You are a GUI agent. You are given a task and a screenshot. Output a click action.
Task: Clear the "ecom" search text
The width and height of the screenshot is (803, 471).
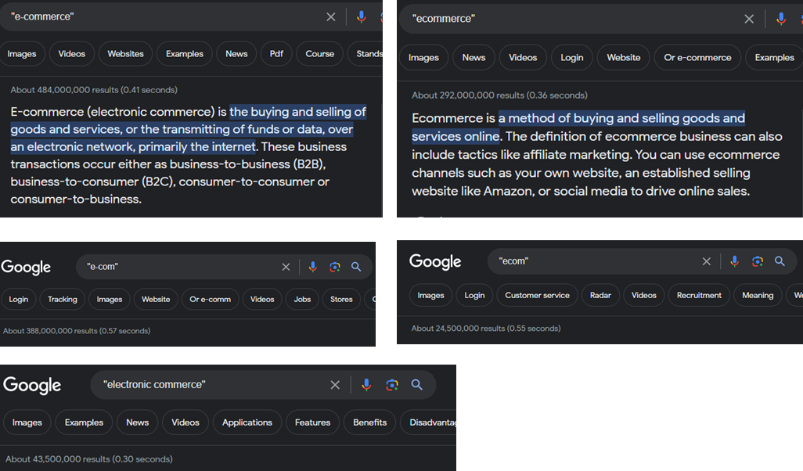(706, 261)
